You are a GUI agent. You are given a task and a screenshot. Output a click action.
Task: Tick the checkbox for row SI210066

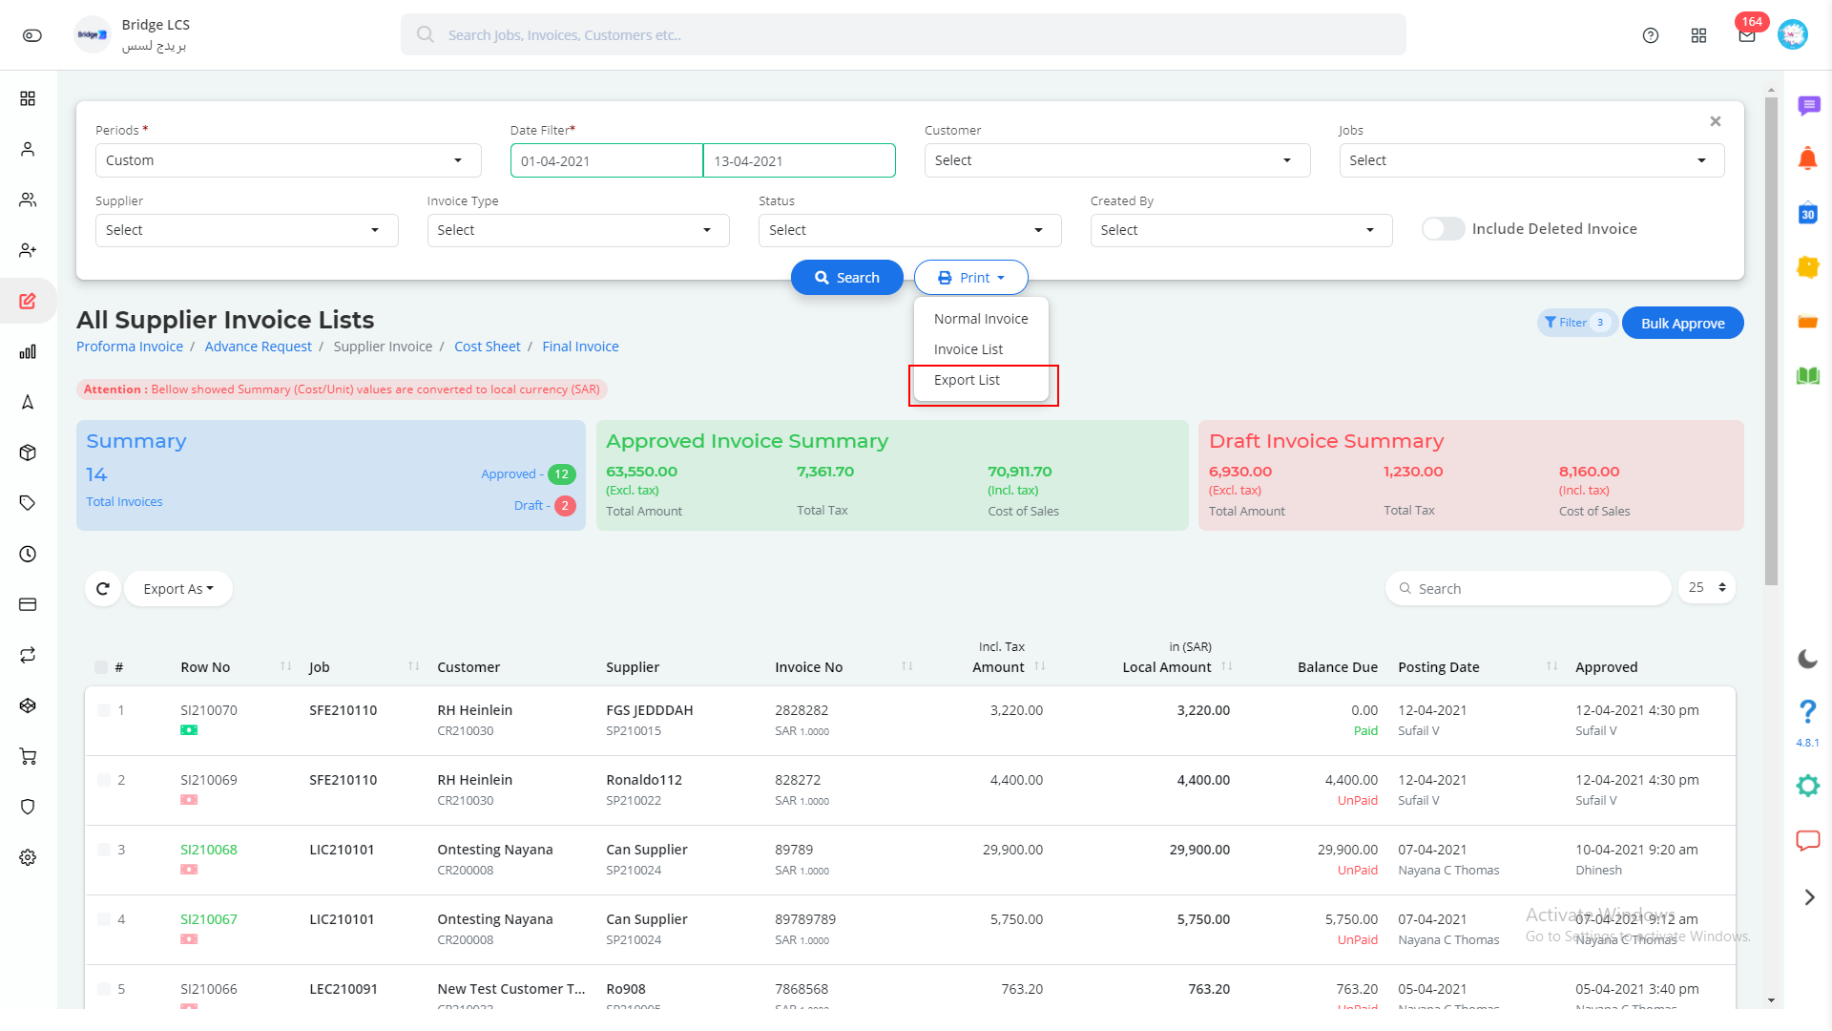104,989
